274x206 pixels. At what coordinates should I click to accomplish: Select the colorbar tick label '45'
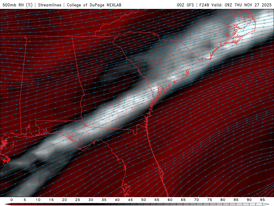(x=130, y=200)
